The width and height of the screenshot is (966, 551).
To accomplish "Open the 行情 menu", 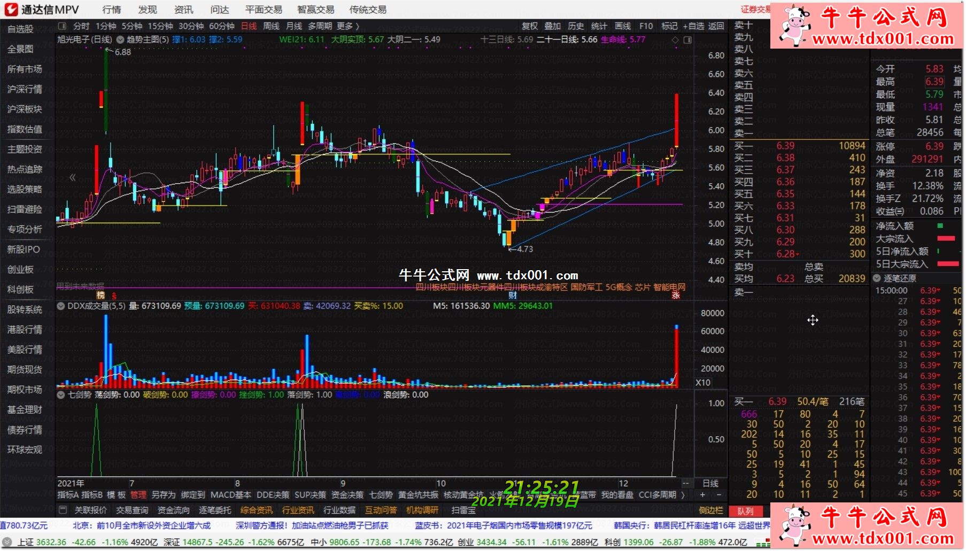I will pyautogui.click(x=112, y=10).
